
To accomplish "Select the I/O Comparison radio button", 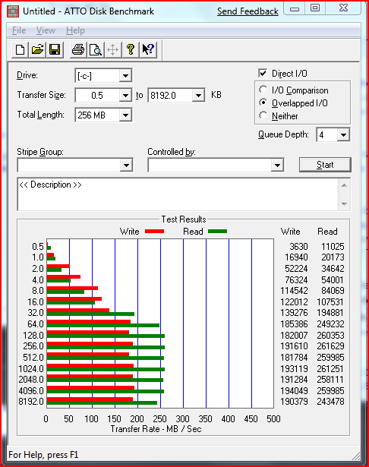I will tap(263, 90).
